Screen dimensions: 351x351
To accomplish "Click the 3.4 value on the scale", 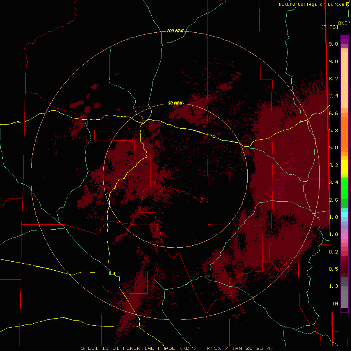I will pyautogui.click(x=333, y=183).
